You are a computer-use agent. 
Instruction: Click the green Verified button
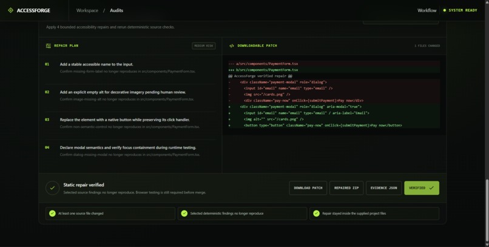pos(422,188)
